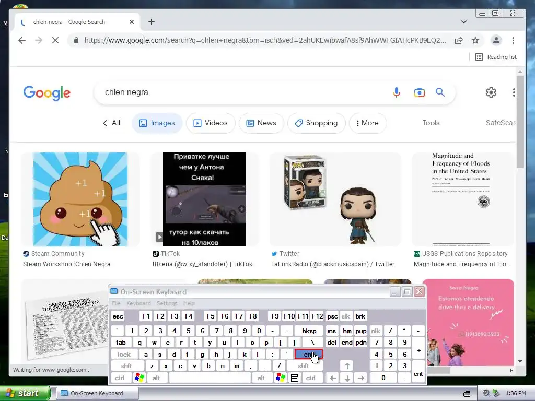The image size is (535, 401).
Task: Toggle the nlk num lock key
Action: pyautogui.click(x=376, y=331)
